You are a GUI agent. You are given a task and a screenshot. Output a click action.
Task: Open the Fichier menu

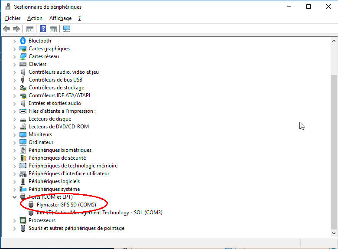tap(13, 18)
